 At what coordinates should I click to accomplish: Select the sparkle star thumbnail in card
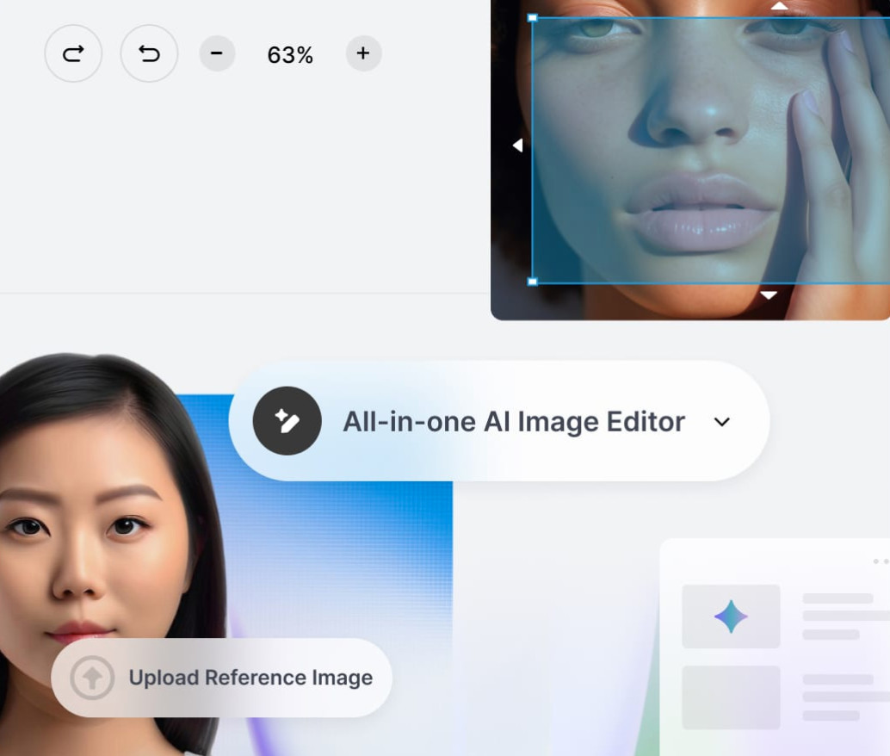(x=731, y=617)
